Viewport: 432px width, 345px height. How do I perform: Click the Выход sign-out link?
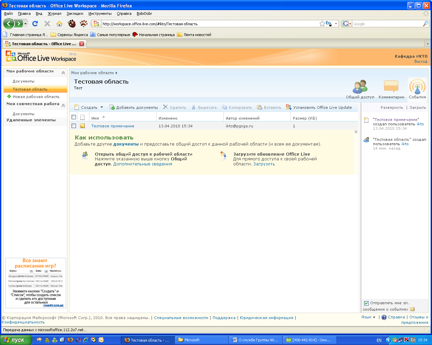[x=421, y=61]
